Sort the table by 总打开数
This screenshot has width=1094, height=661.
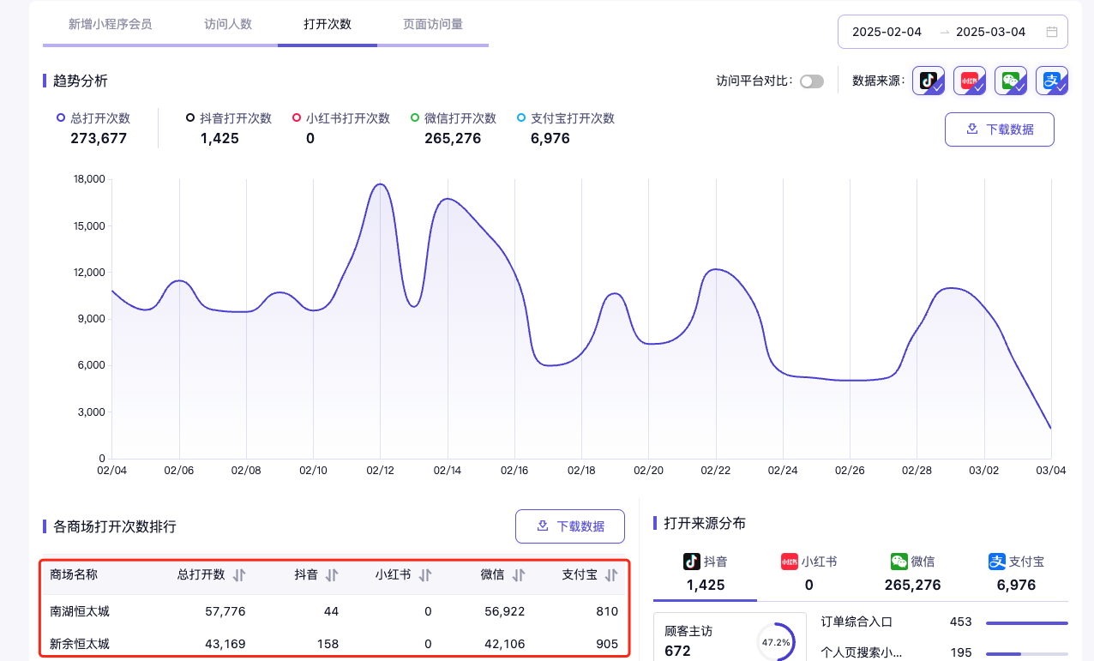pos(239,575)
